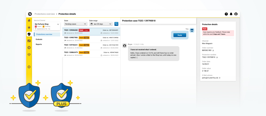Image resolution: width=266 pixels, height=116 pixels.
Task: Open the help question mark icon
Action: [226, 14]
